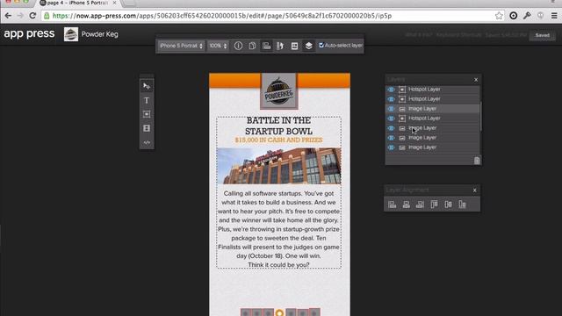
Task: Reload the browser page
Action: (x=32, y=16)
